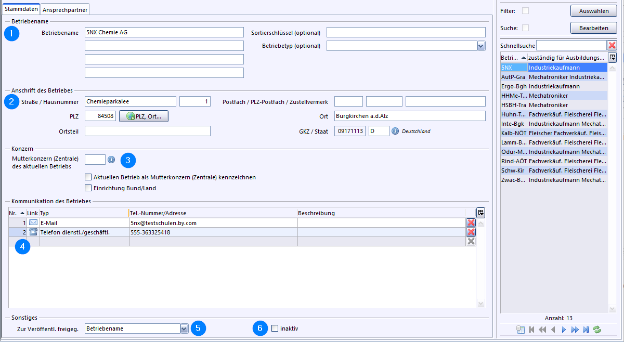The width and height of the screenshot is (624, 342).
Task: Go to the next record arrow
Action: pos(564,330)
